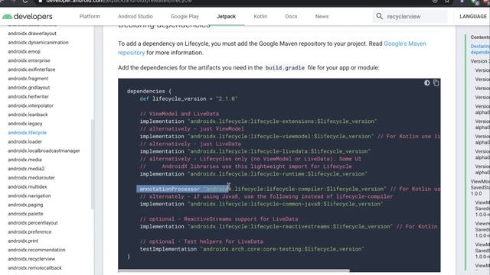Open androidx.emoji in sidebar
The height and width of the screenshot is (275, 490).
point(24,51)
